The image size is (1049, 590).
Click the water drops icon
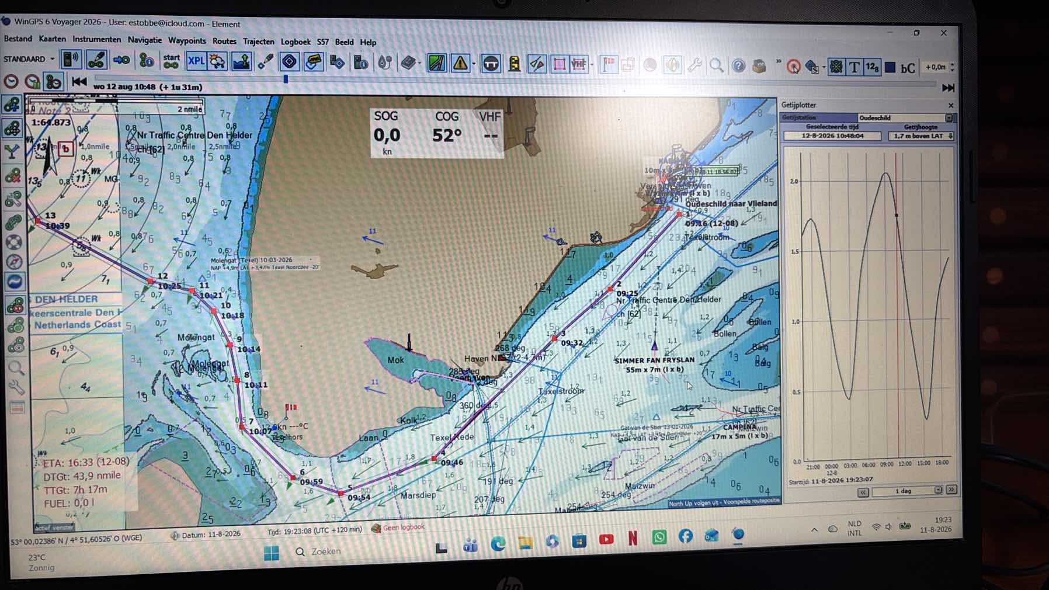pos(385,63)
